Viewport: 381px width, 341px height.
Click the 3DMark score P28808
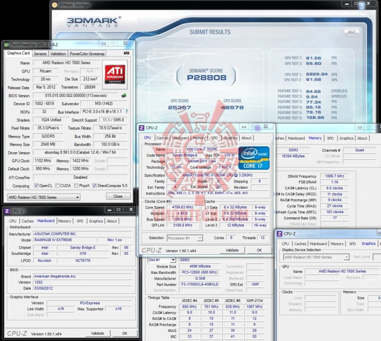[206, 78]
